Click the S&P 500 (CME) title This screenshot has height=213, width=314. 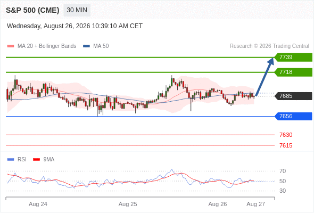pyautogui.click(x=32, y=10)
